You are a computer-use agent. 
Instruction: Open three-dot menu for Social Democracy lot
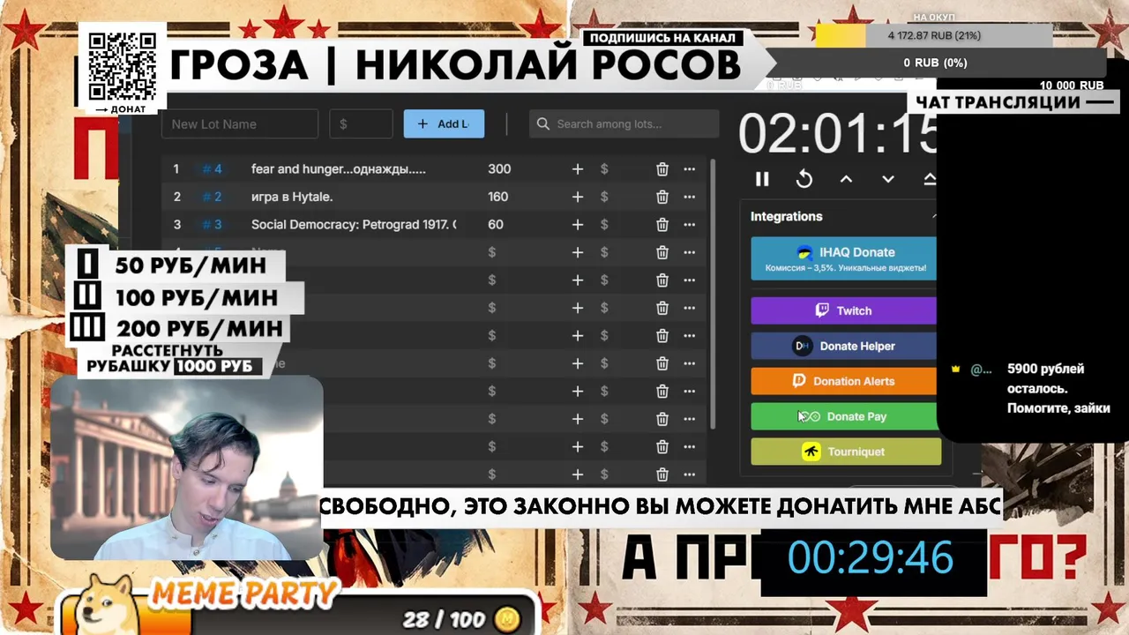690,225
